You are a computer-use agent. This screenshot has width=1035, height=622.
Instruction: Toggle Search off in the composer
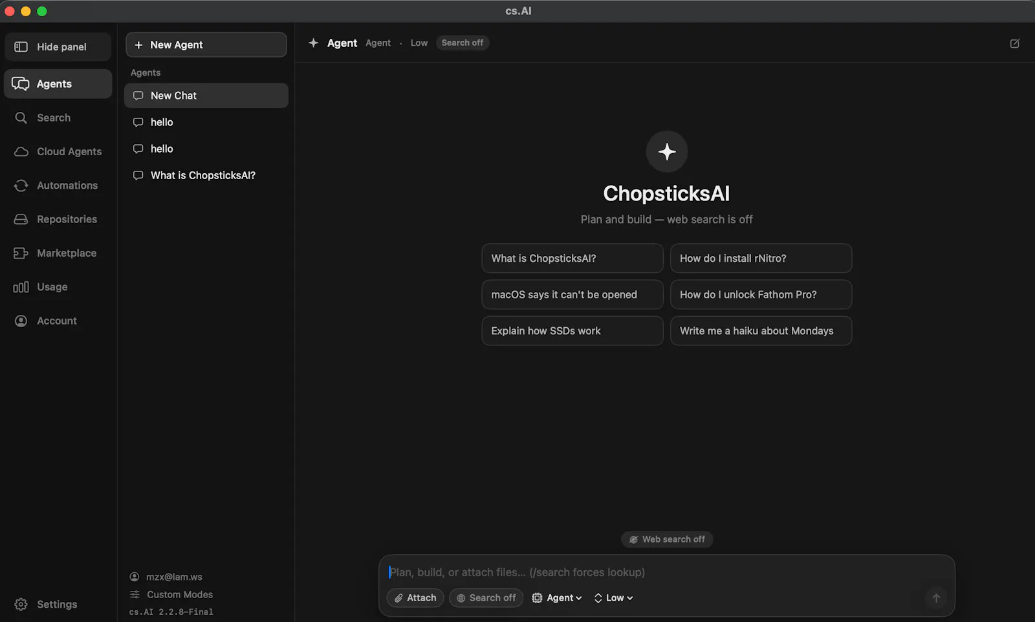click(x=486, y=598)
